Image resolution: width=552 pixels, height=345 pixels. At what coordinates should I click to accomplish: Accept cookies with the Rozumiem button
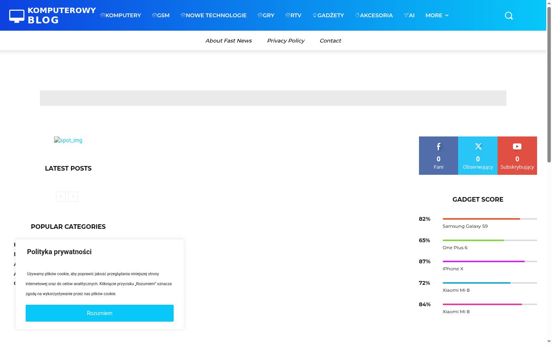(x=100, y=313)
